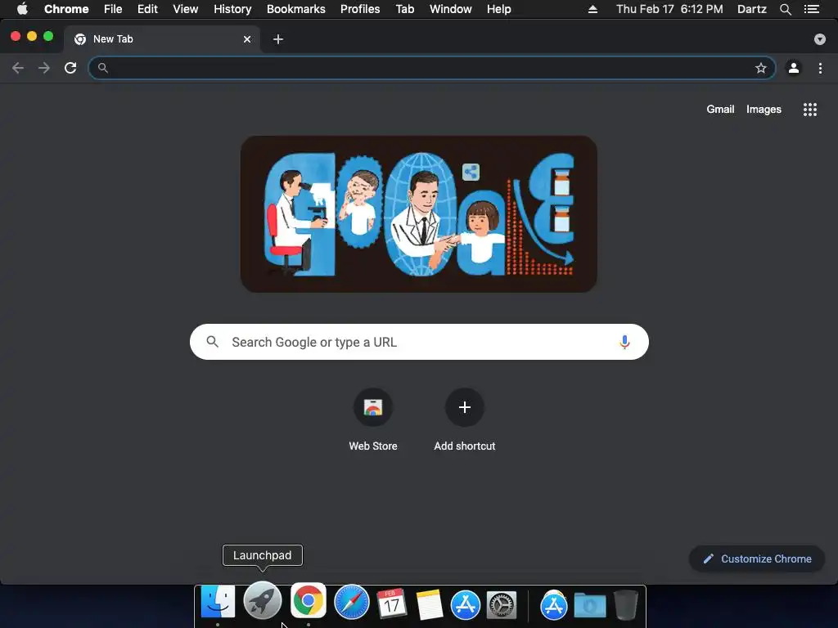Viewport: 838px width, 628px height.
Task: Click the Google Doodle image
Action: (x=418, y=213)
